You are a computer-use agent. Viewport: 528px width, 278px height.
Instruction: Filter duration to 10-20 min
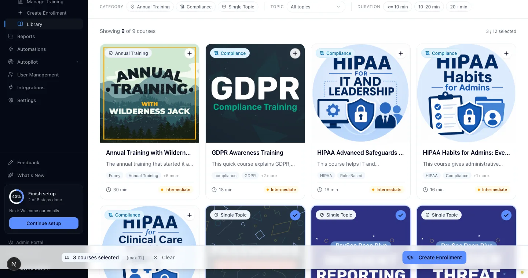click(429, 7)
